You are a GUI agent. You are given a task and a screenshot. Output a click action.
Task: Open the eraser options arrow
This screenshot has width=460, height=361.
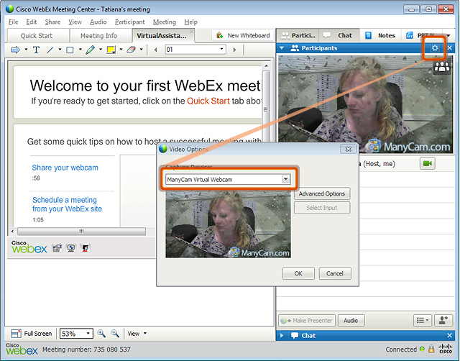point(141,50)
